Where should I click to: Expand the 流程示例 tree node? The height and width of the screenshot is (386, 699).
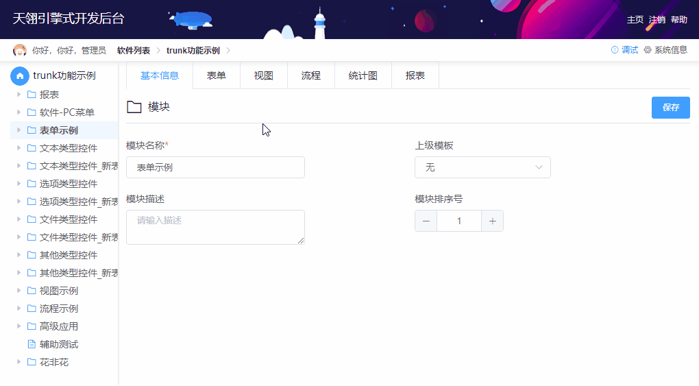click(x=19, y=309)
